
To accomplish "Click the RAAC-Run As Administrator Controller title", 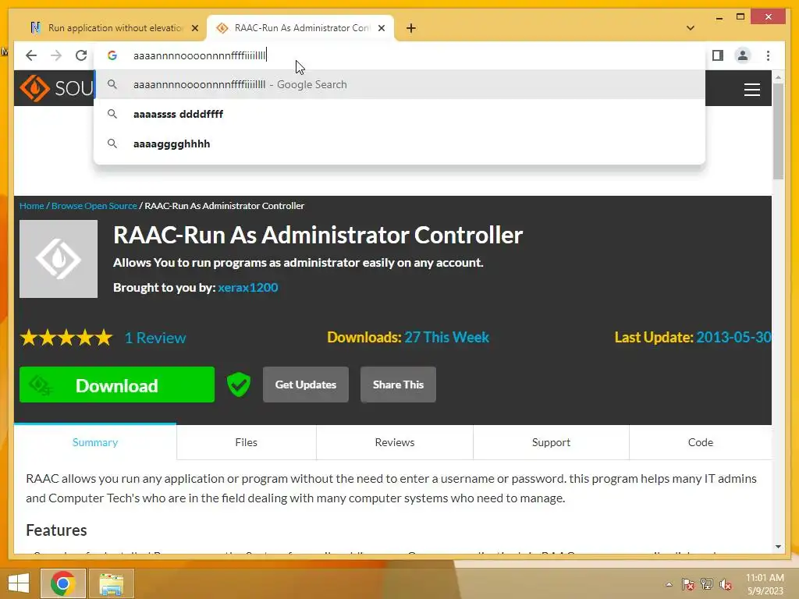I will click(318, 236).
